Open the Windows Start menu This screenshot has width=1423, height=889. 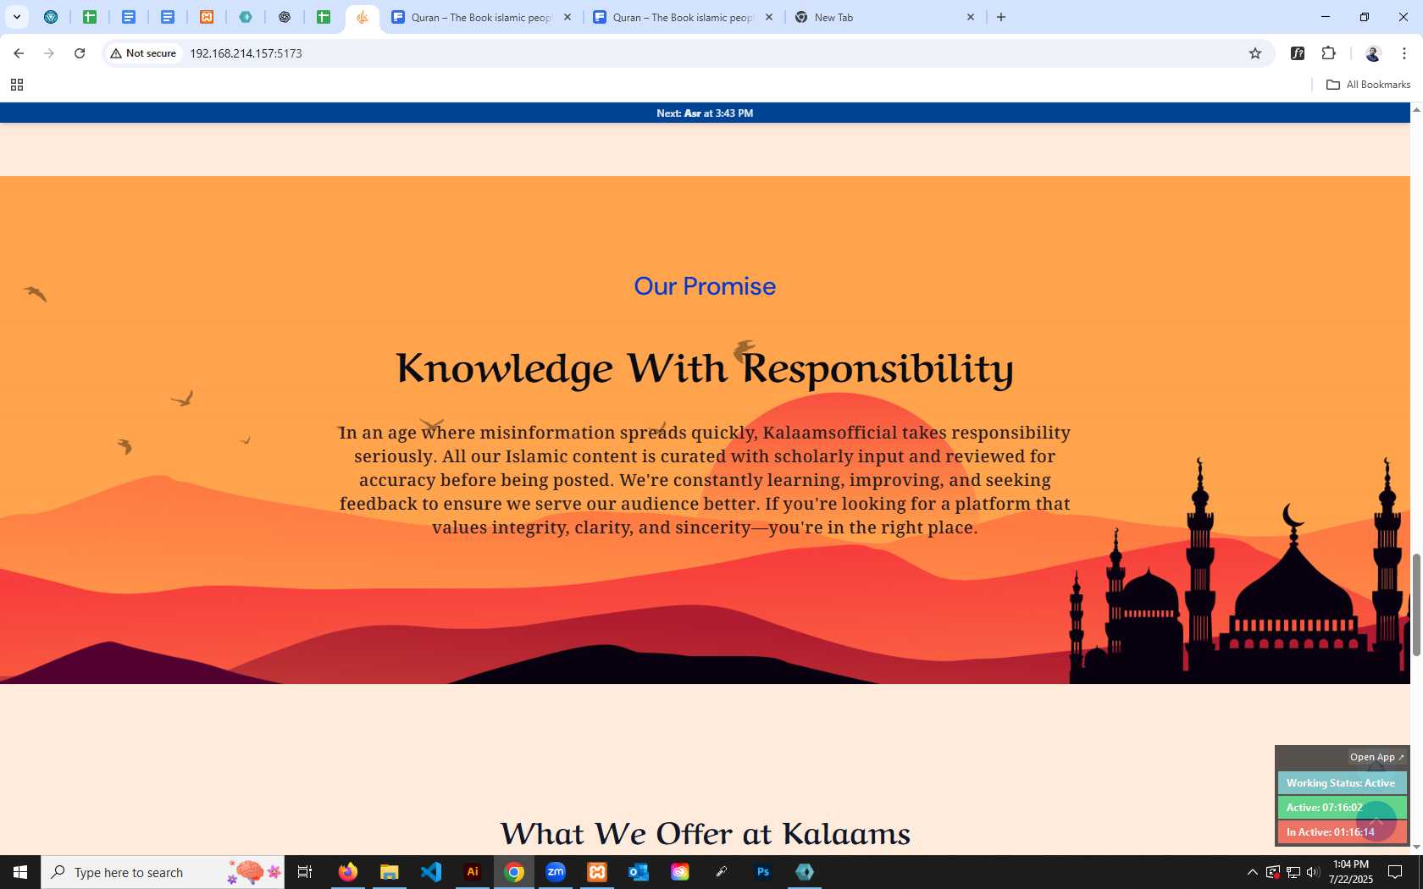[x=20, y=872]
